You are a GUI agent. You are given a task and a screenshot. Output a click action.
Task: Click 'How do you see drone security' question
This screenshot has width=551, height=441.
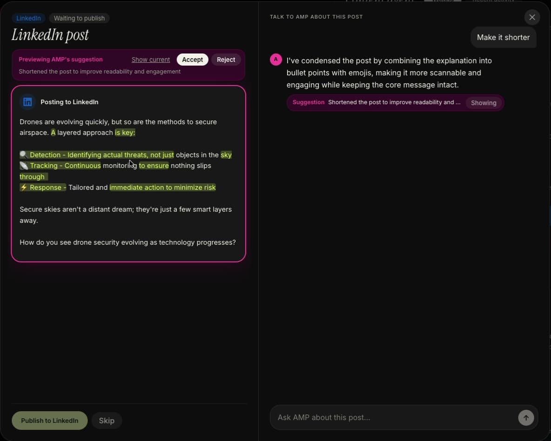[128, 242]
